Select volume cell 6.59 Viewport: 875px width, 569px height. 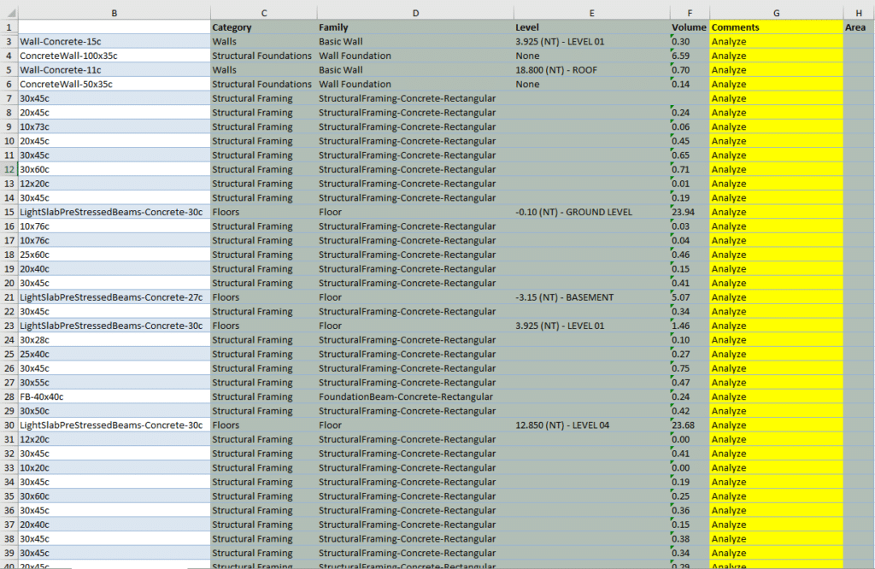point(690,56)
